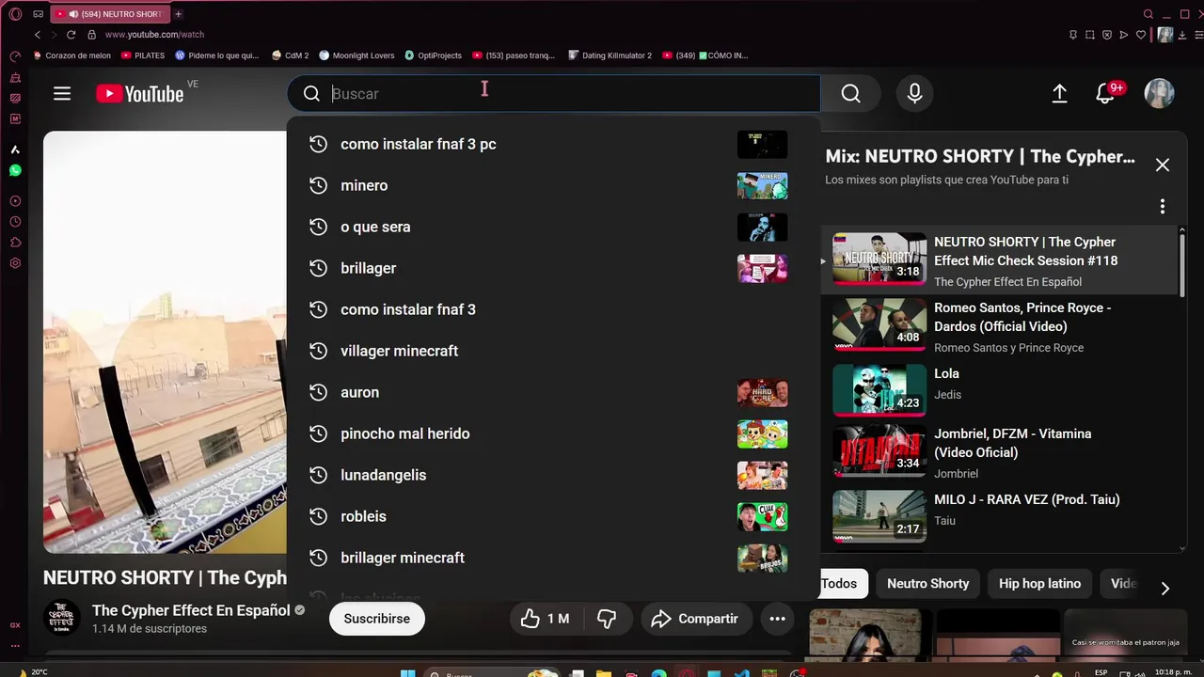1204x677 pixels.
Task: Click history clock icon beside 'minero'
Action: pos(318,185)
